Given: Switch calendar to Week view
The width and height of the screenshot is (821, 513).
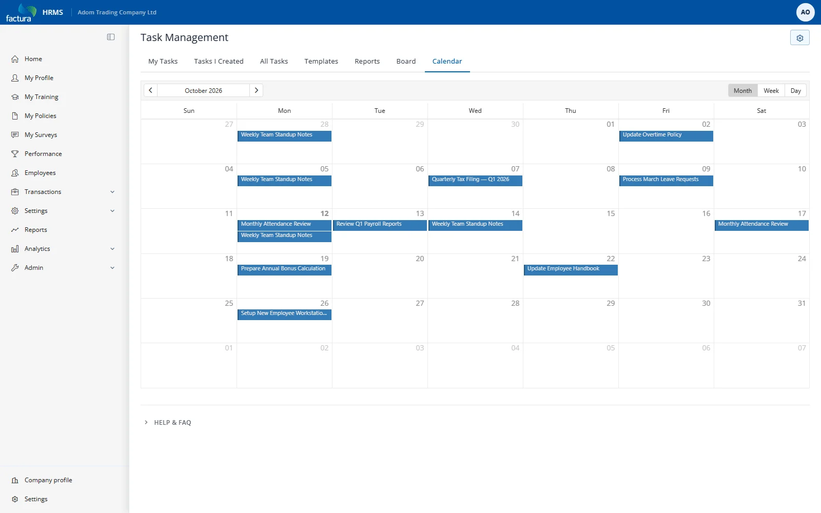Looking at the screenshot, I should coord(771,91).
